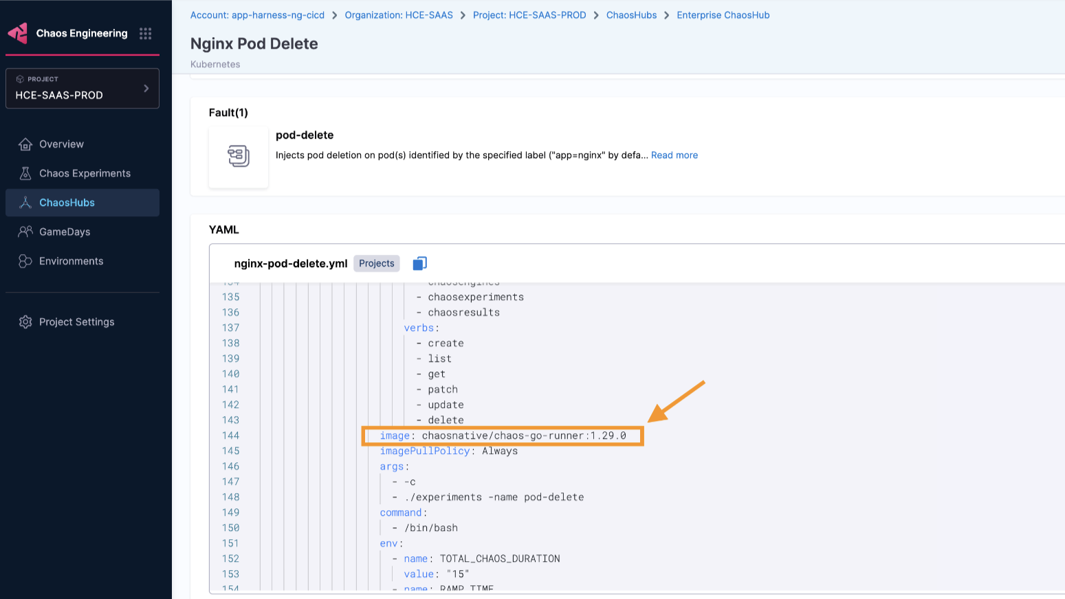
Task: Go to Chaos Experiments page
Action: (x=85, y=174)
